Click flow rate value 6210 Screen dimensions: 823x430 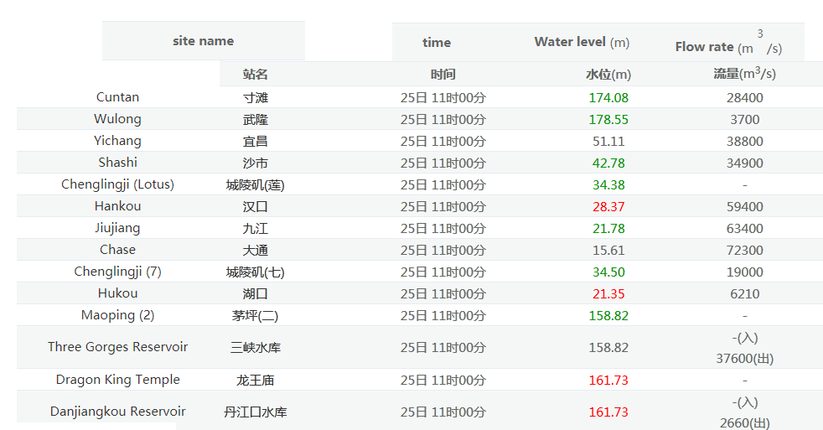[745, 294]
